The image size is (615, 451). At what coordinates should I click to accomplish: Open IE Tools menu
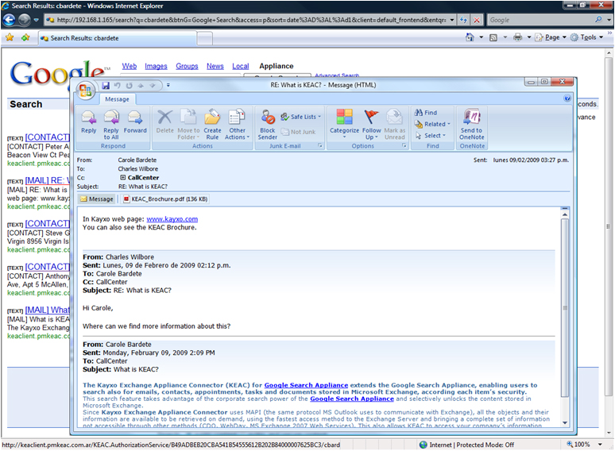pos(586,37)
